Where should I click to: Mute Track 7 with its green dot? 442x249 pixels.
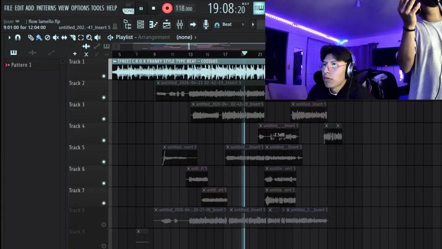point(104,203)
